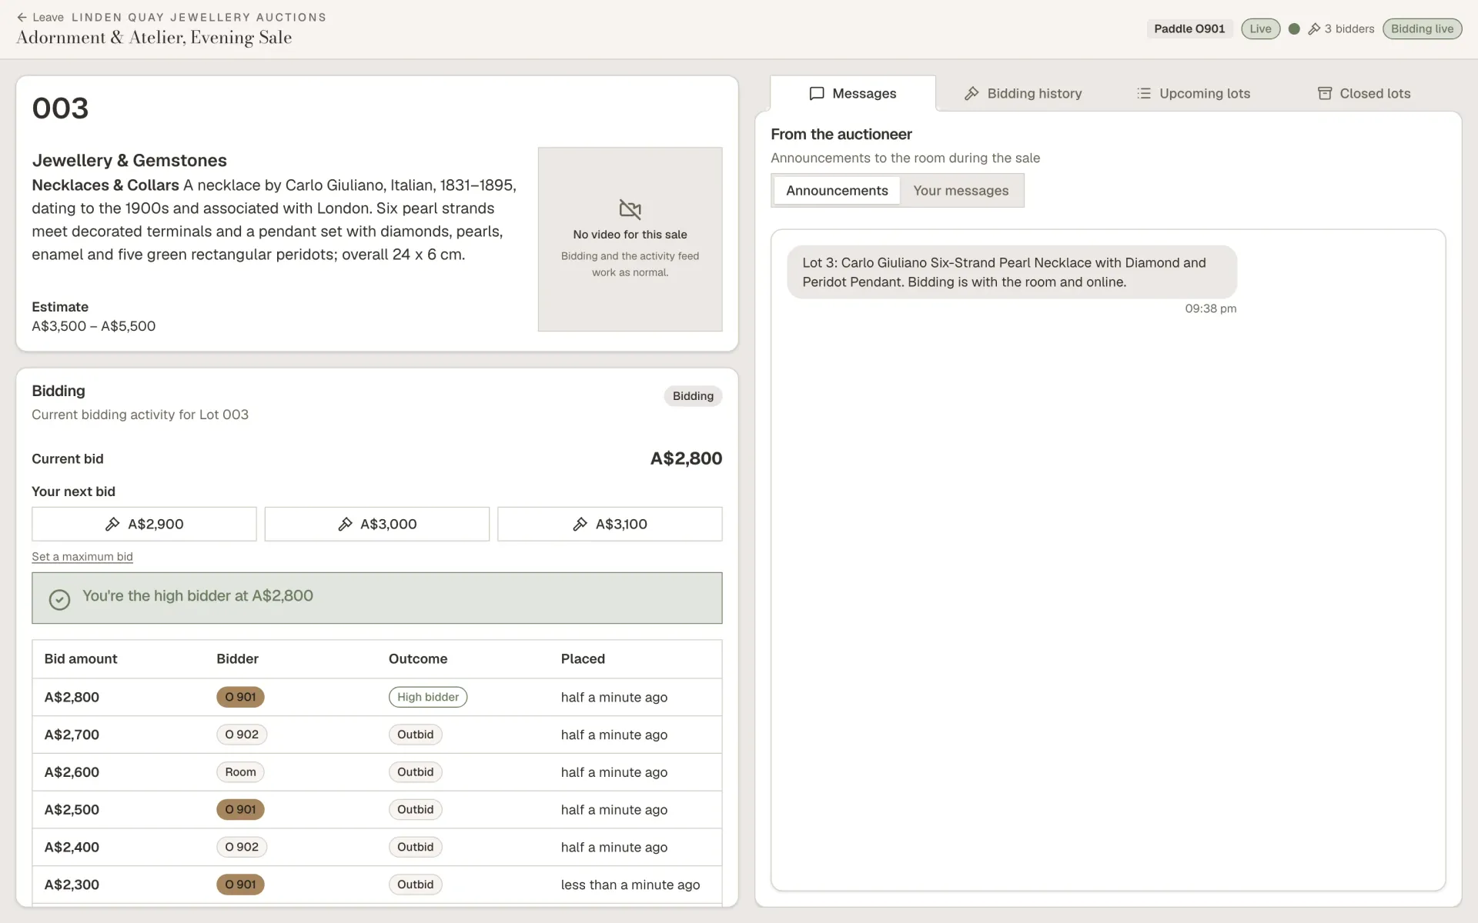Click the gavel icon on Bidding history tab

971,93
